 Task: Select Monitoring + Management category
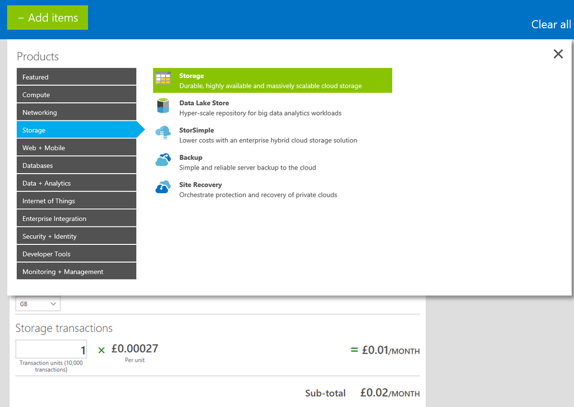76,271
